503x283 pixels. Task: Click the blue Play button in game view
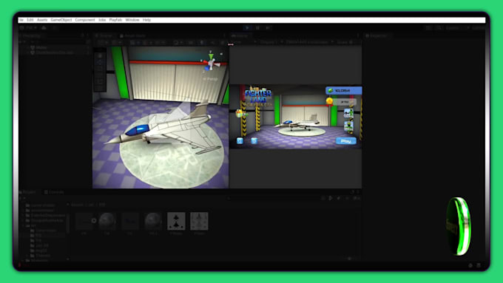(346, 141)
